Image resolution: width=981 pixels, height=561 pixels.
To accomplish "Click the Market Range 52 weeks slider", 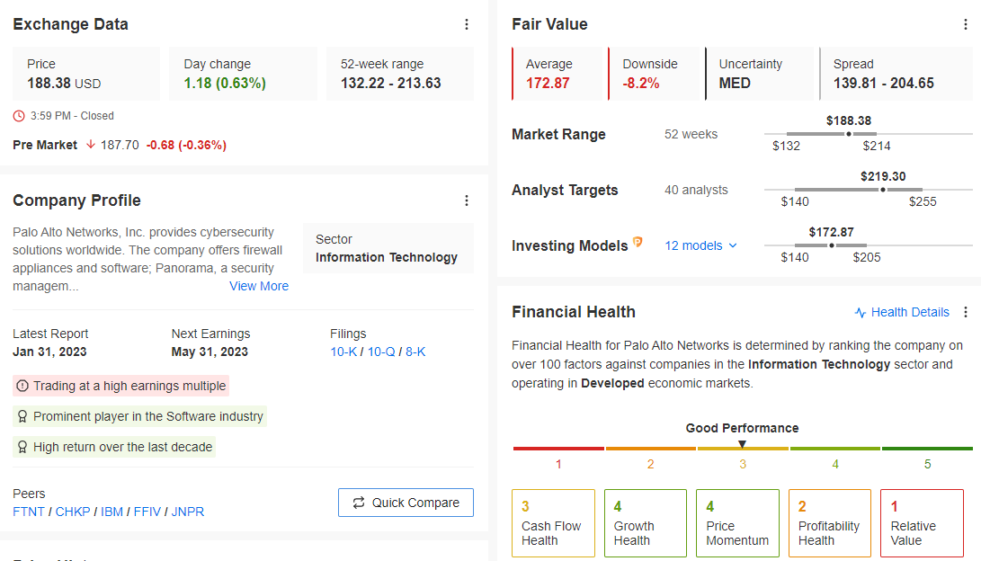I will (x=869, y=134).
